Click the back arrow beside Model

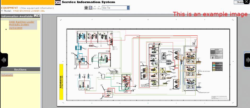pyautogui.click(x=2, y=11)
